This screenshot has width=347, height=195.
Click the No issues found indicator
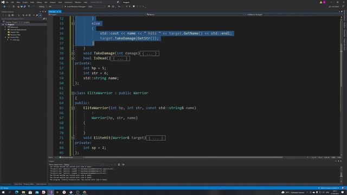(x=66, y=158)
